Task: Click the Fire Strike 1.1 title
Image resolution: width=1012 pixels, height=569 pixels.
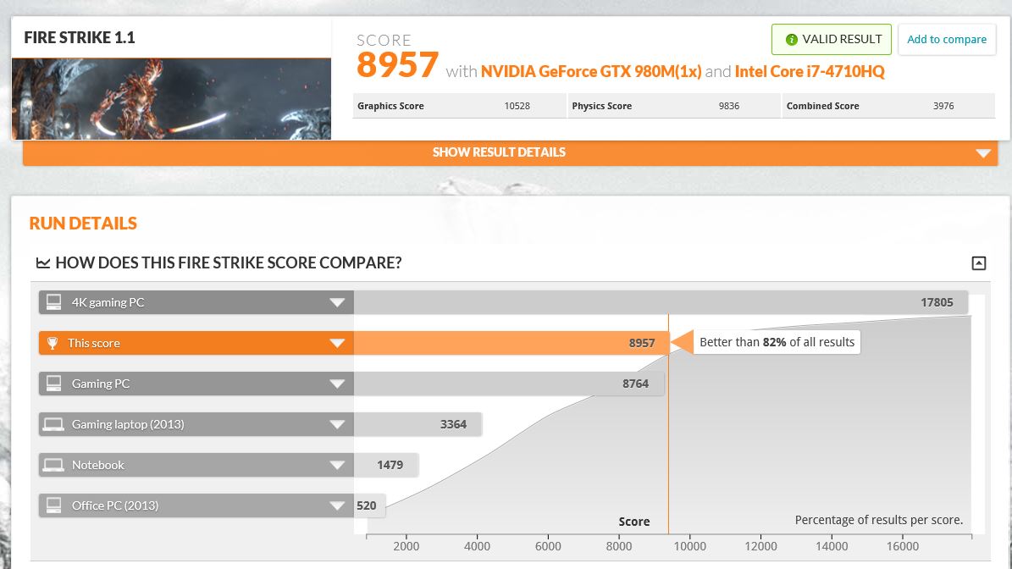Action: coord(80,38)
